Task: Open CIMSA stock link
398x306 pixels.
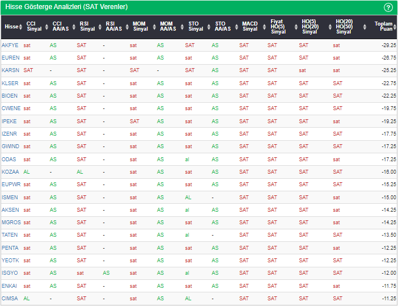Action: [10, 299]
